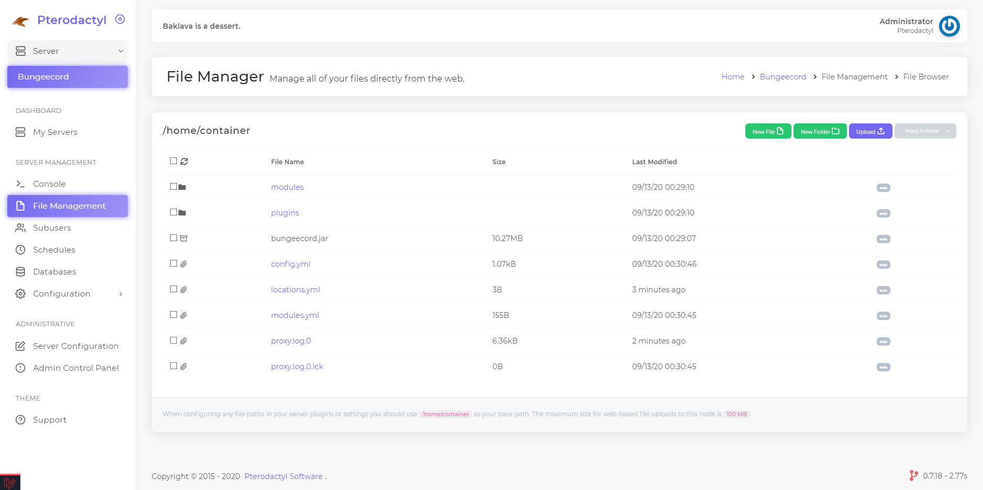Screen dimensions: 983x490
Task: Open the Mass Actions dropdown
Action: pyautogui.click(x=925, y=131)
